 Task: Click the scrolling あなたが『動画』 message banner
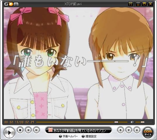point(78,130)
